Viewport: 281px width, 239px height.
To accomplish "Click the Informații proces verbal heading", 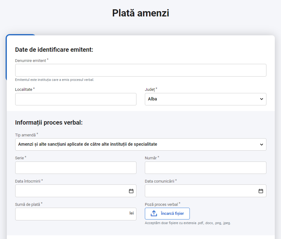I will coord(49,122).
